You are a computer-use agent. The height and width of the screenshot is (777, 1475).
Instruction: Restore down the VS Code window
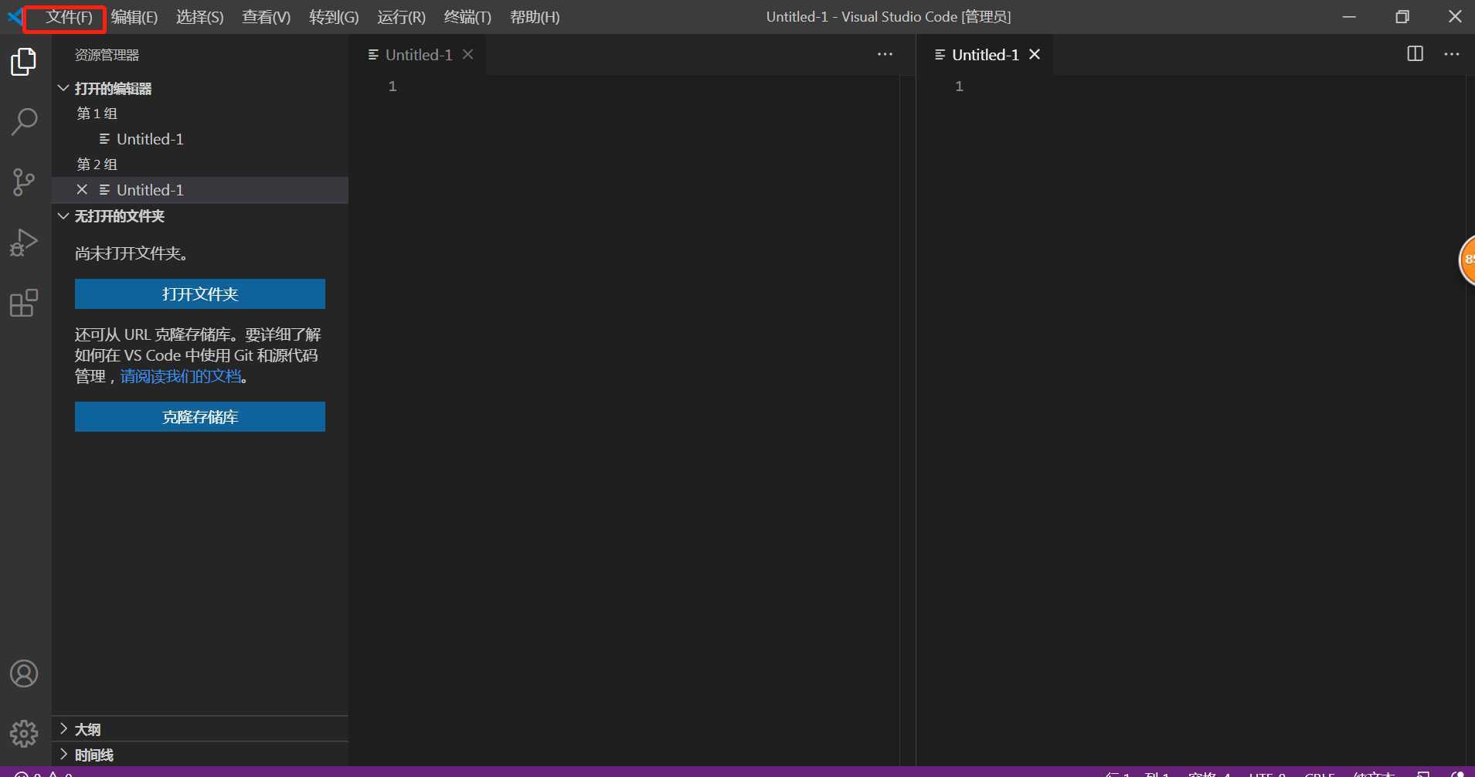point(1402,16)
